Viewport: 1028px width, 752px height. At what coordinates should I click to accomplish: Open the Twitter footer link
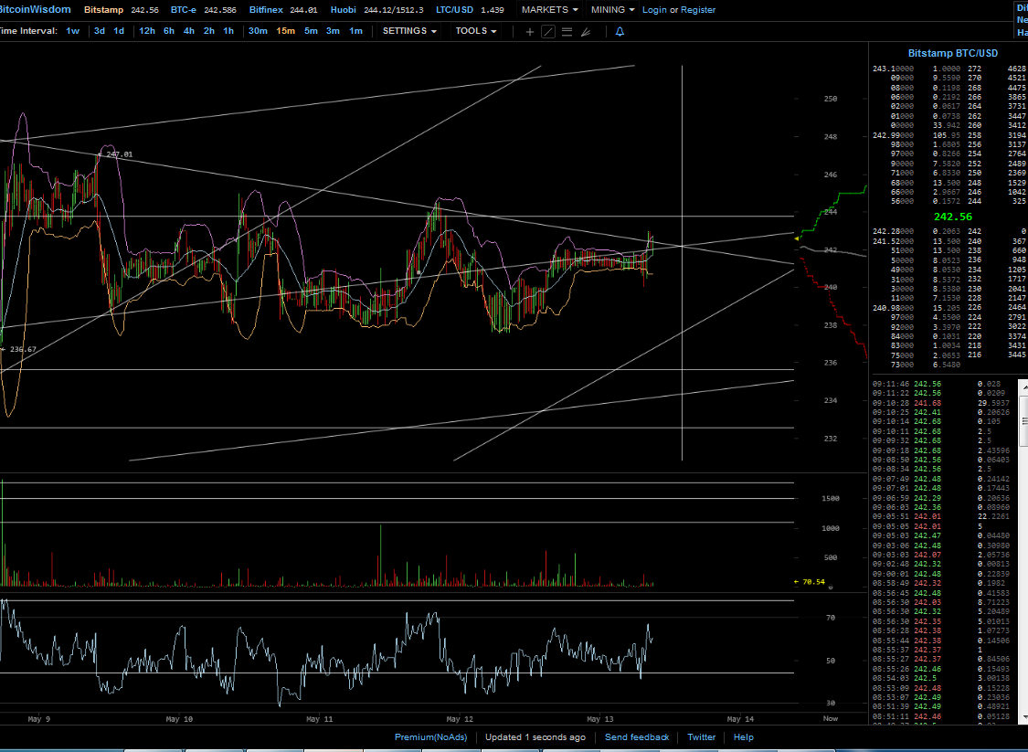pos(702,736)
